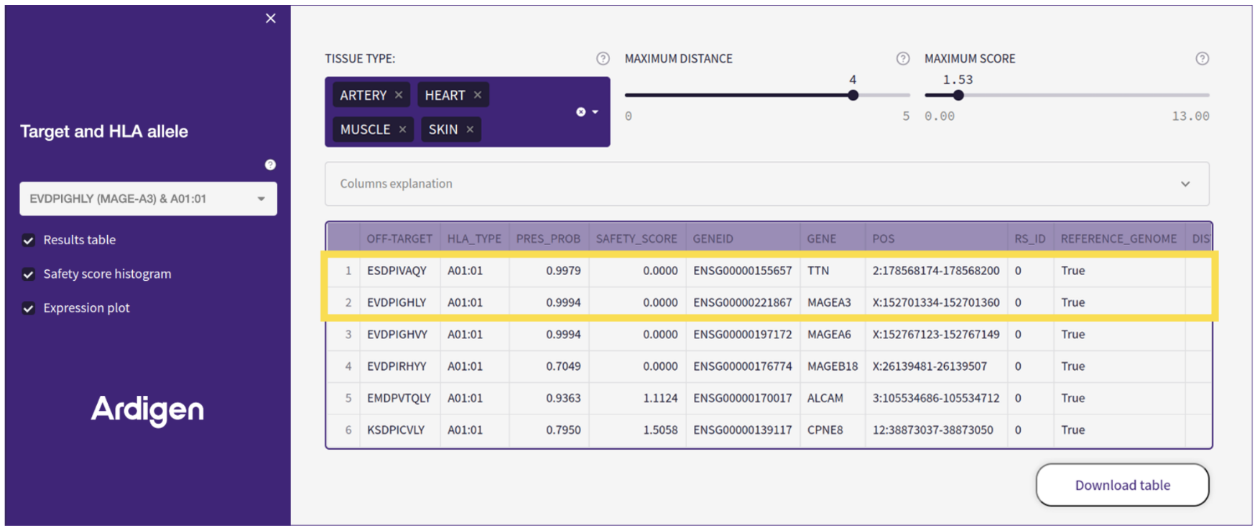
Task: Click the ARTERY tissue tag label
Action: coord(363,95)
